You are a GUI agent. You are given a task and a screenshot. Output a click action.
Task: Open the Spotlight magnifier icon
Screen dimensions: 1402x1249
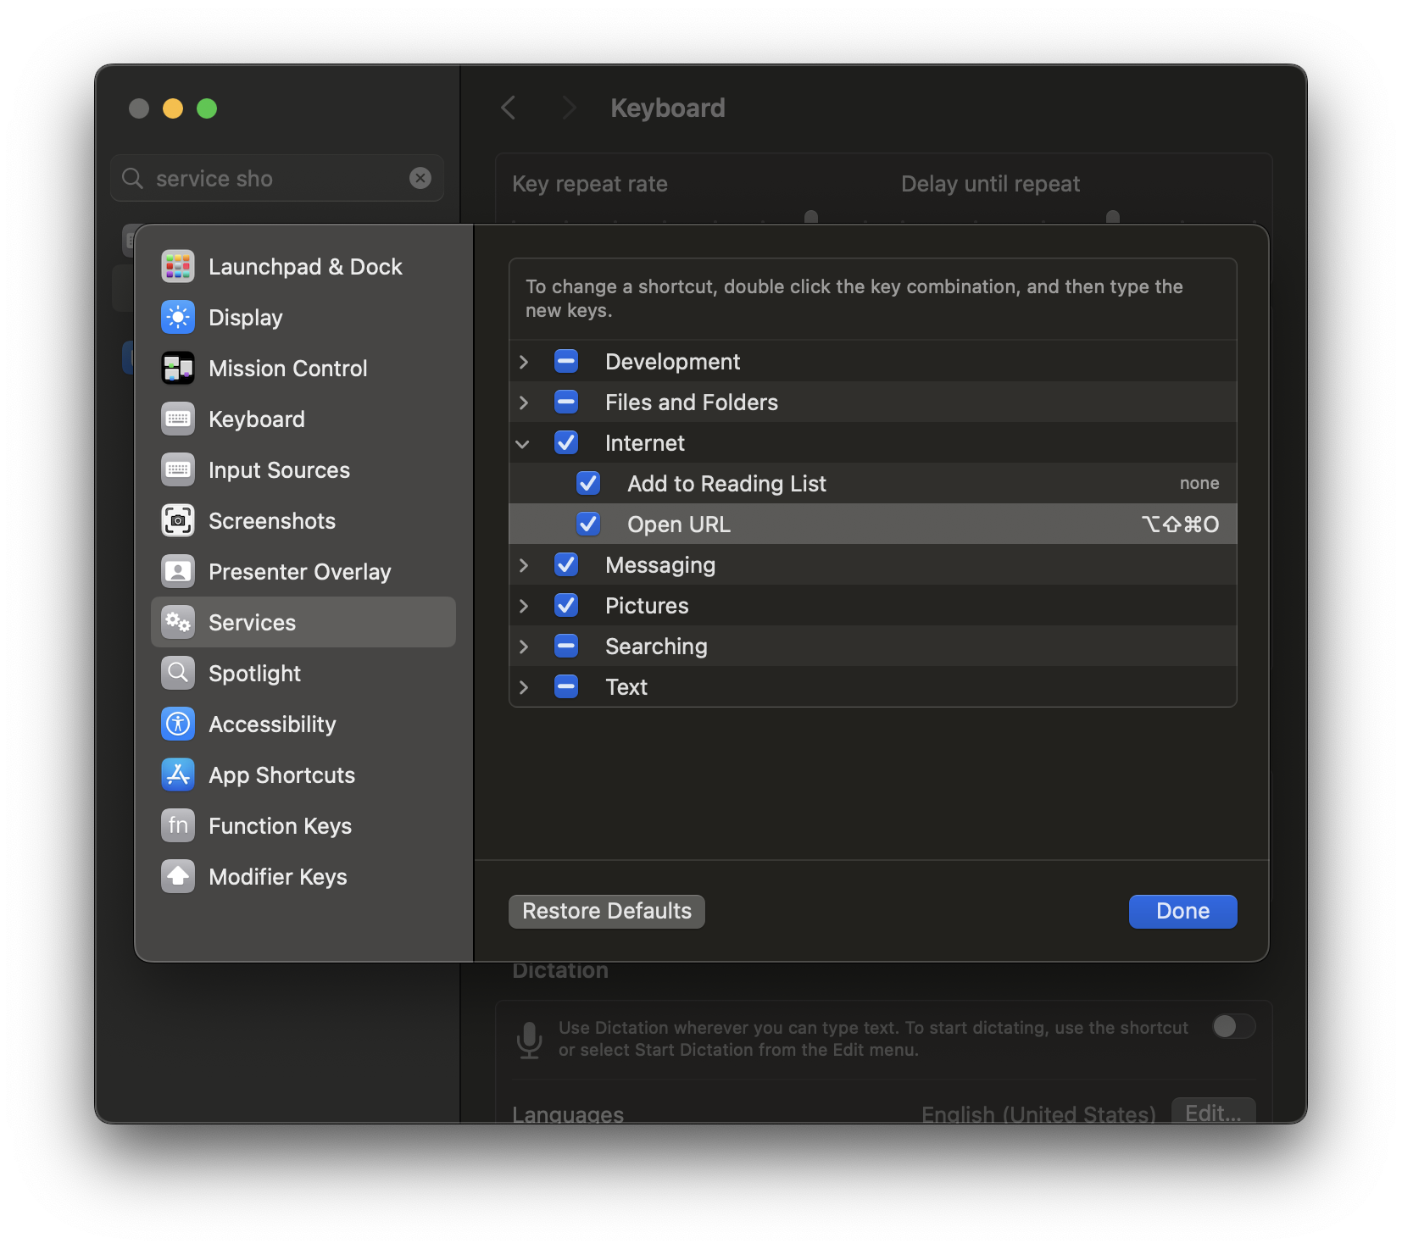(178, 673)
